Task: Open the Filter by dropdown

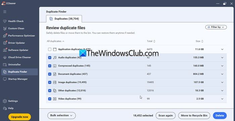Action: coord(216,27)
